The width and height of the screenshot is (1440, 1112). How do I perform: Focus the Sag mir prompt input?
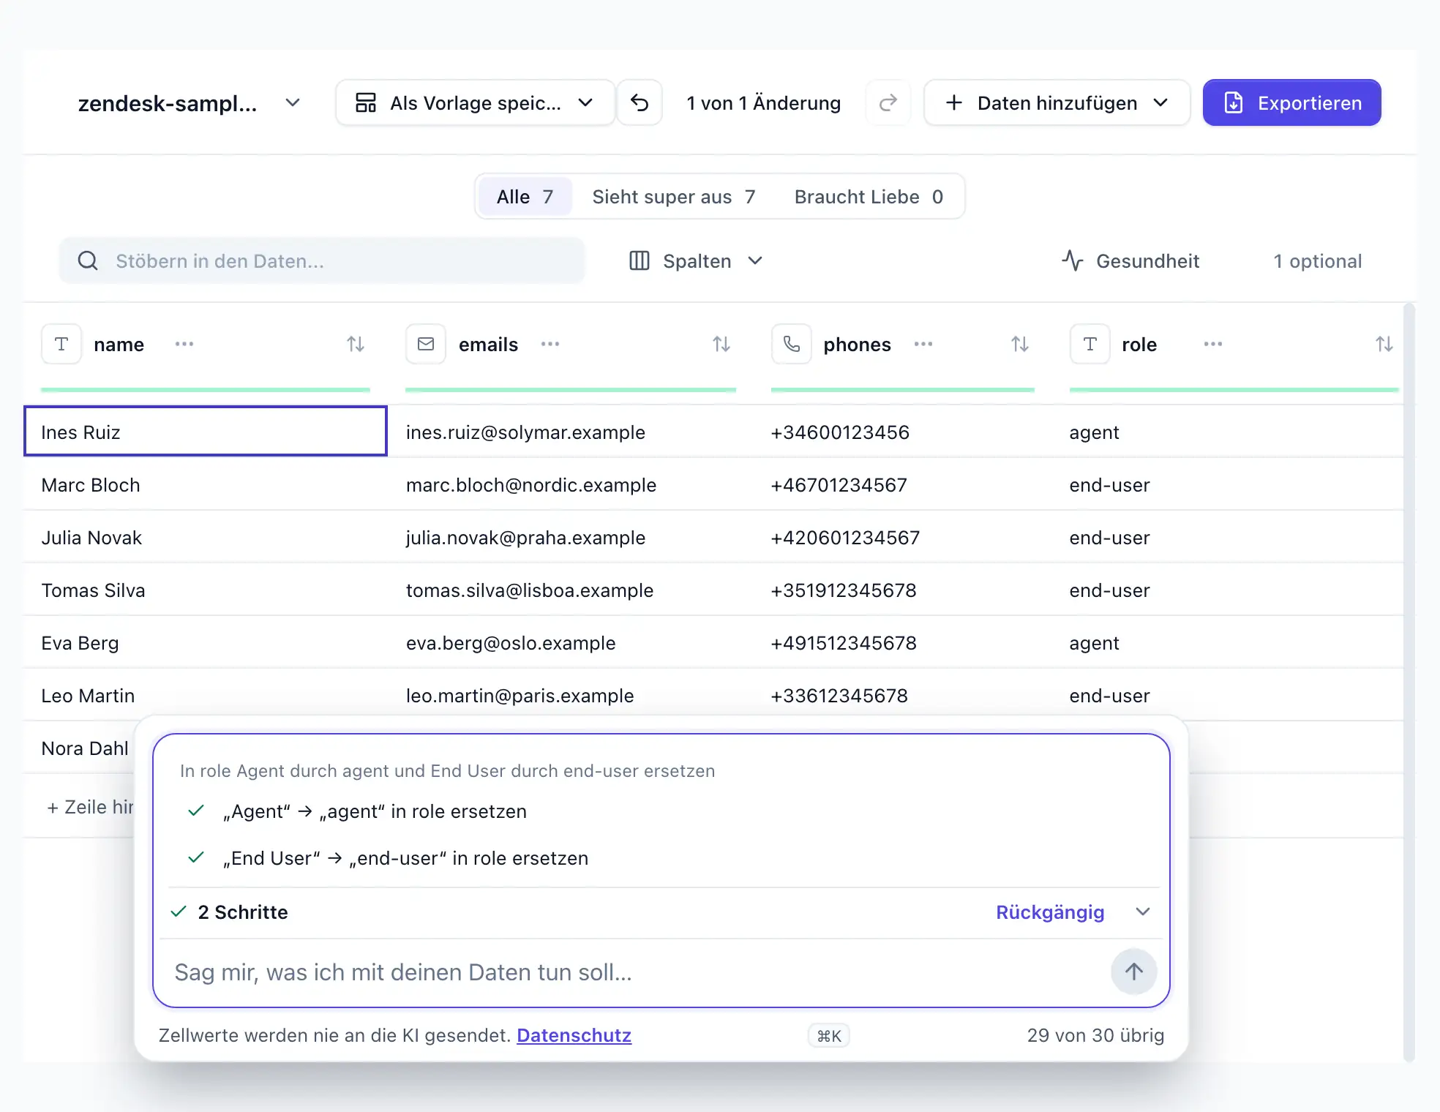[637, 972]
